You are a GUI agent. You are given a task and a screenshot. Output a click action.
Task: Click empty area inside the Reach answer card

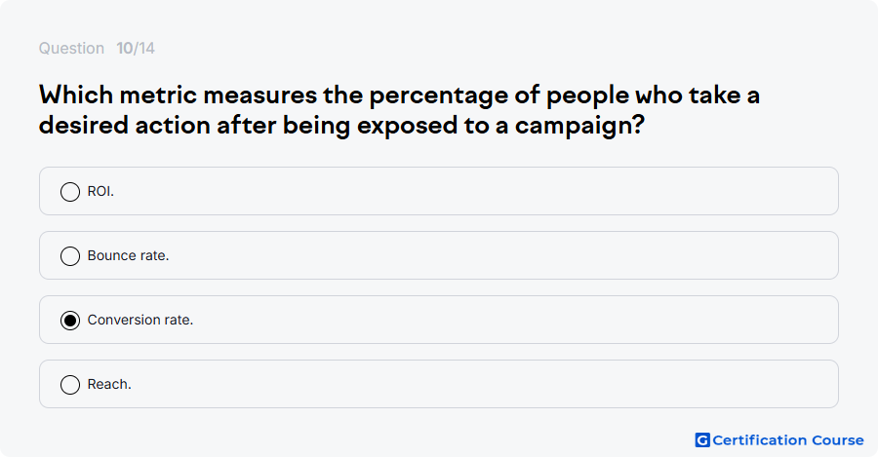pos(476,384)
